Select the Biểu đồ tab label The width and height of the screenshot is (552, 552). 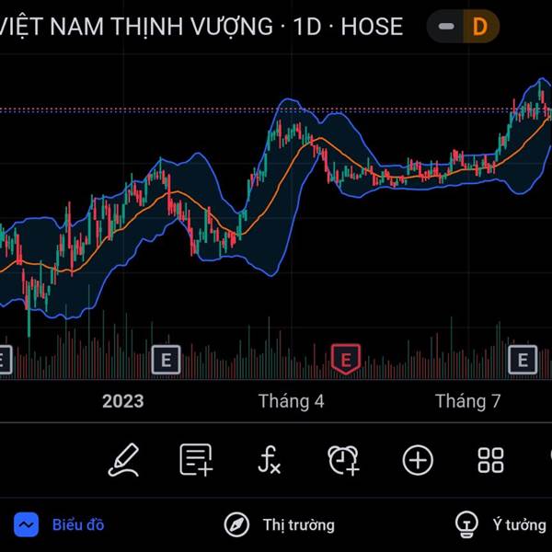[x=78, y=525]
